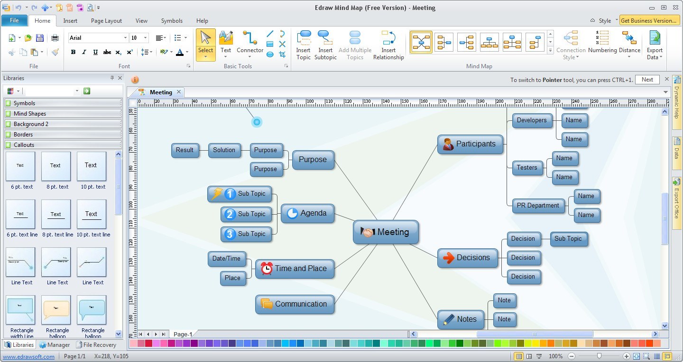Open the Arial font name dropdown
Image resolution: width=683 pixels, height=362 pixels.
tap(125, 38)
